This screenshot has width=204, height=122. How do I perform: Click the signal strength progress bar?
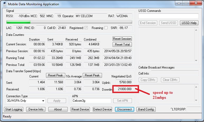coord(69,22)
